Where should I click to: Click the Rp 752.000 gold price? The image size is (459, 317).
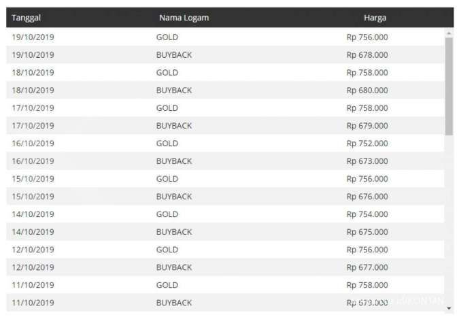367,144
